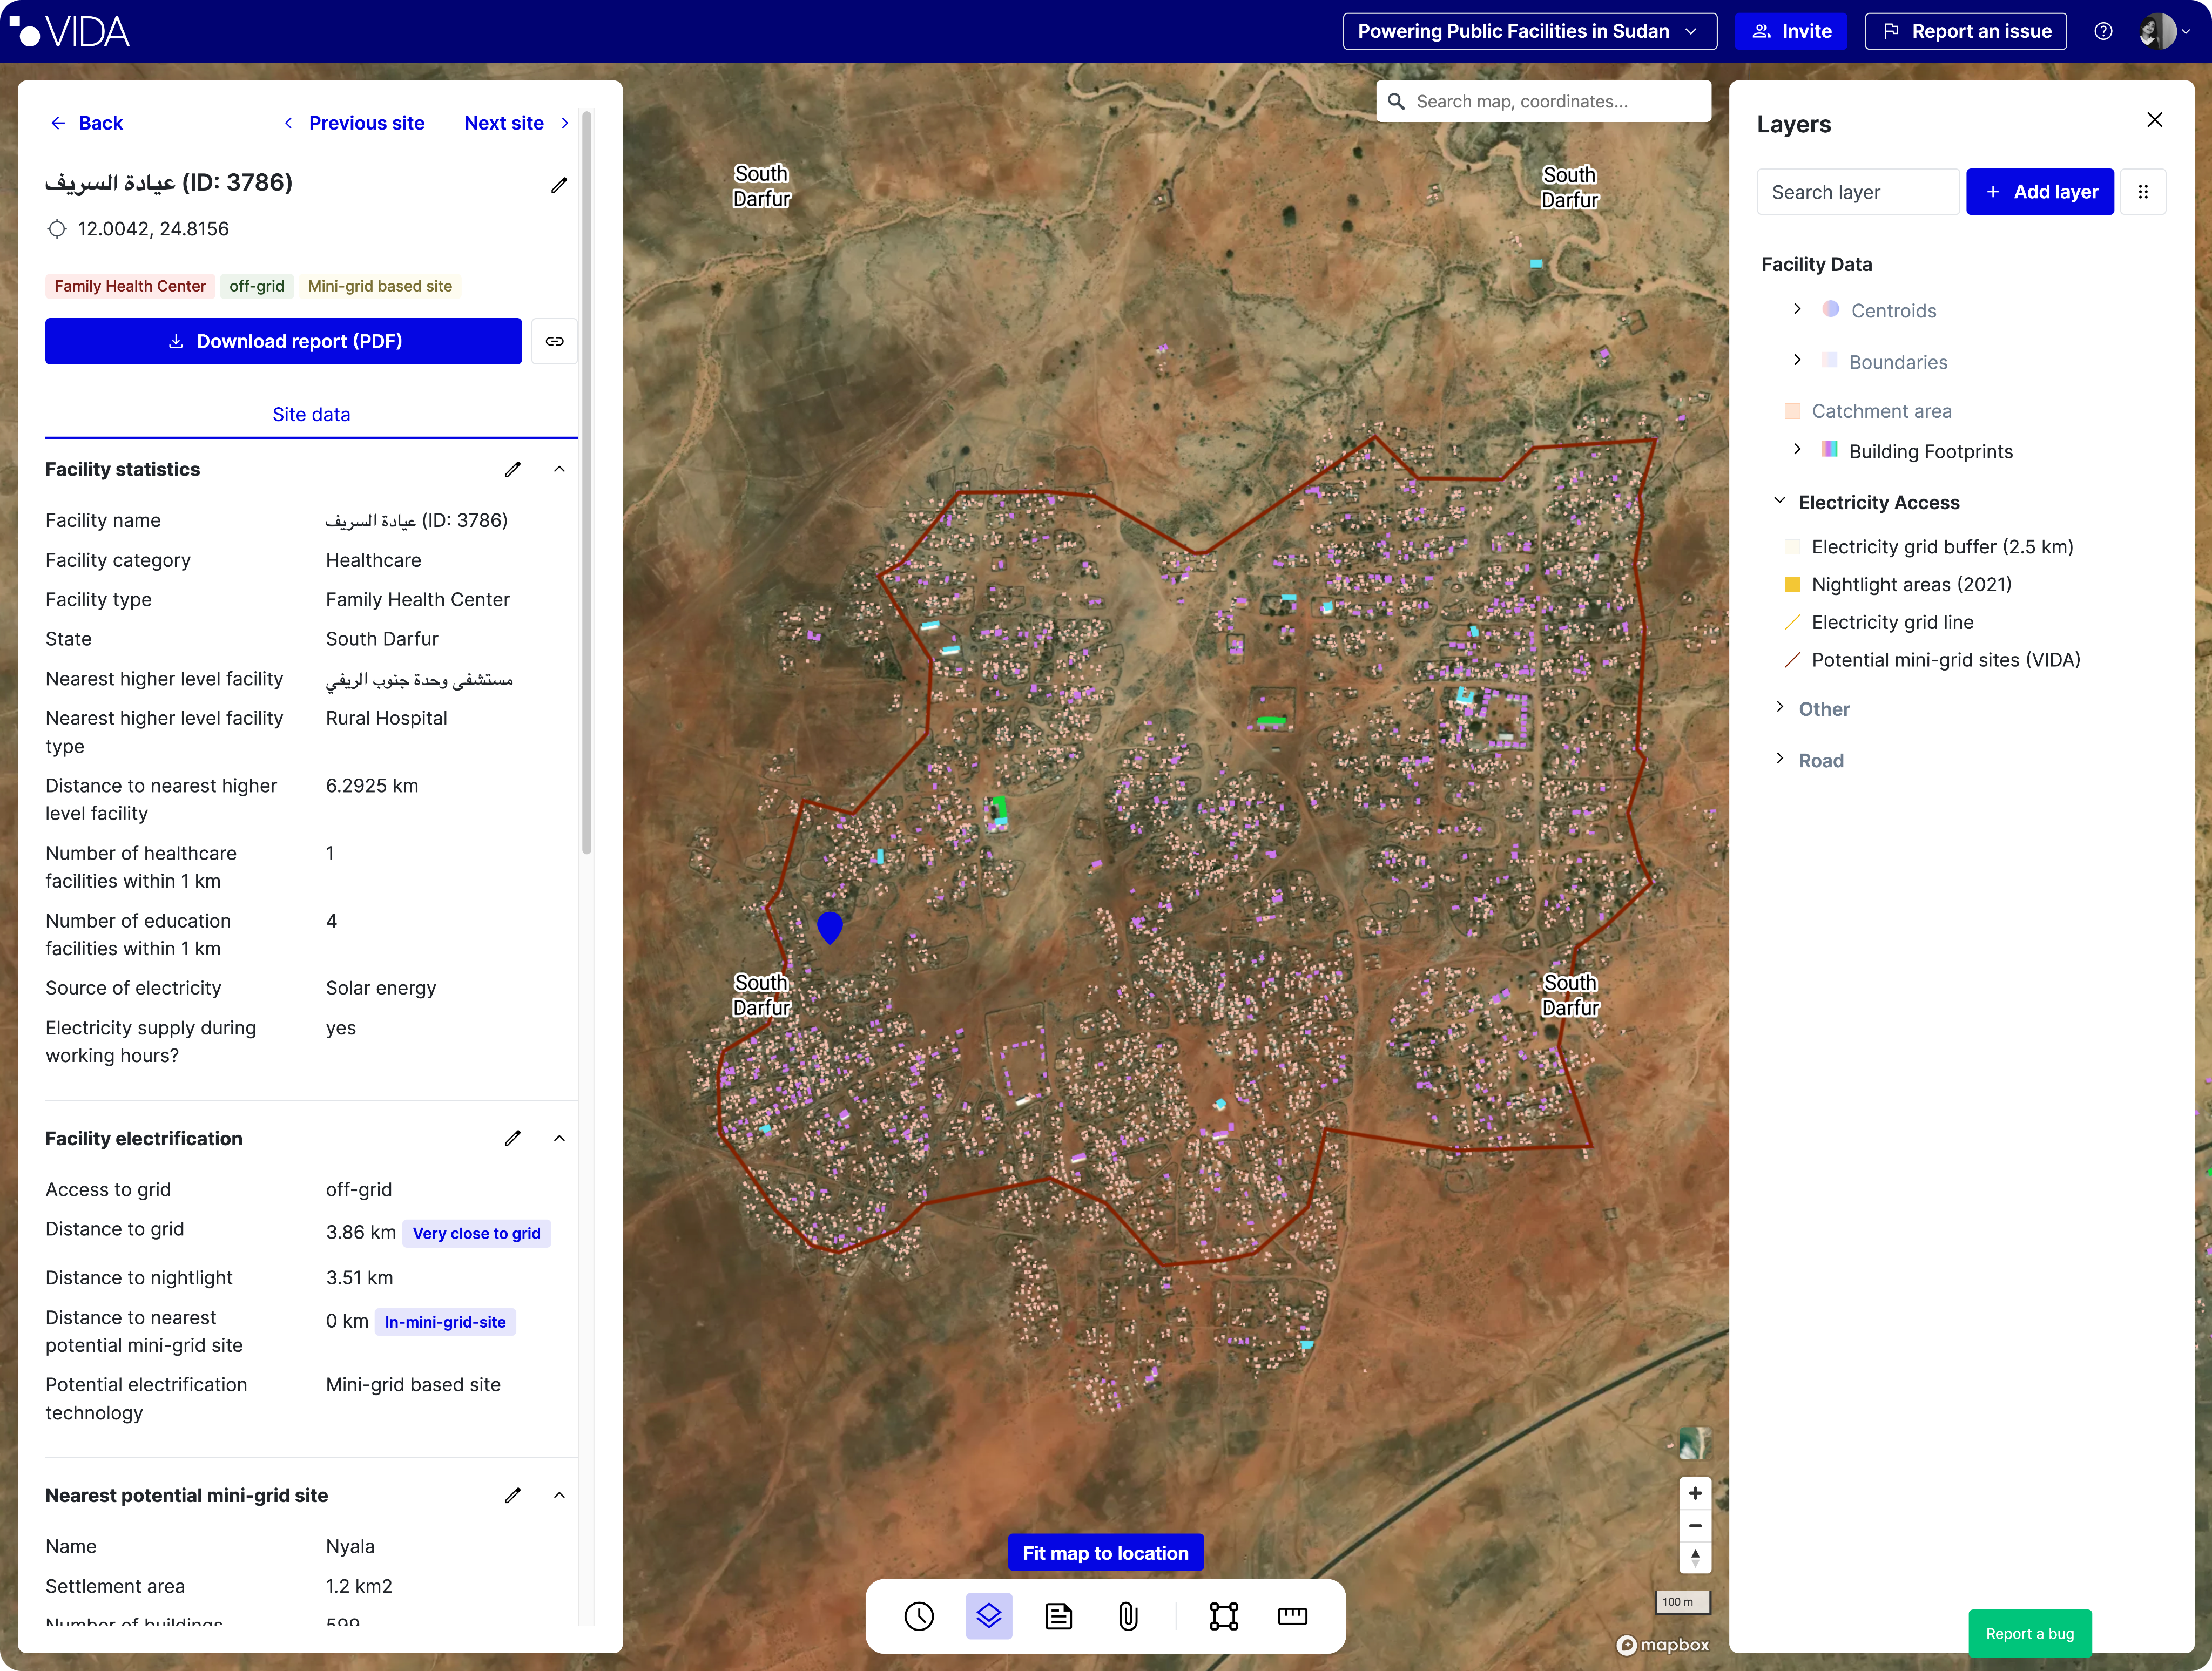
Task: Select the draw polygon area tool
Action: tap(1223, 1616)
